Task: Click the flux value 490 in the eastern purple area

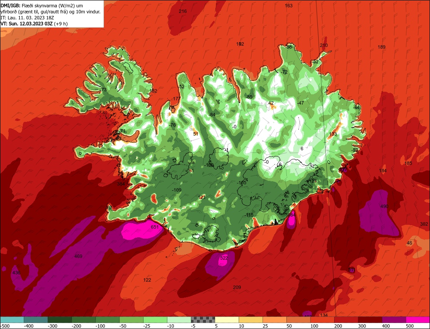Action: (384, 206)
